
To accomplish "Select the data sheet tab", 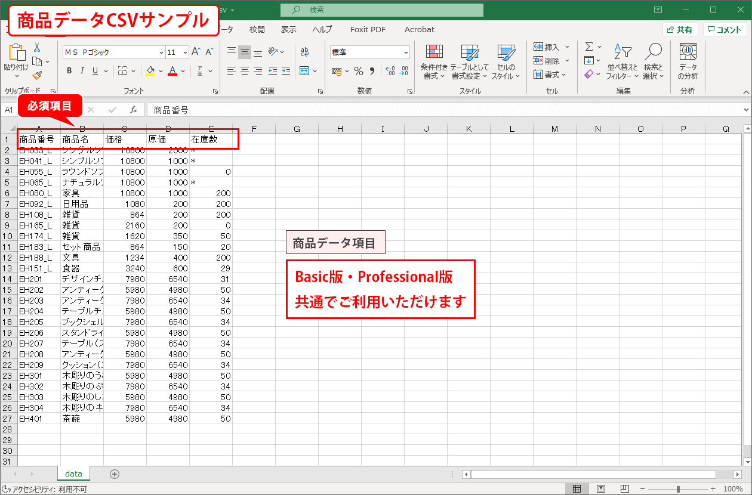I will (73, 474).
